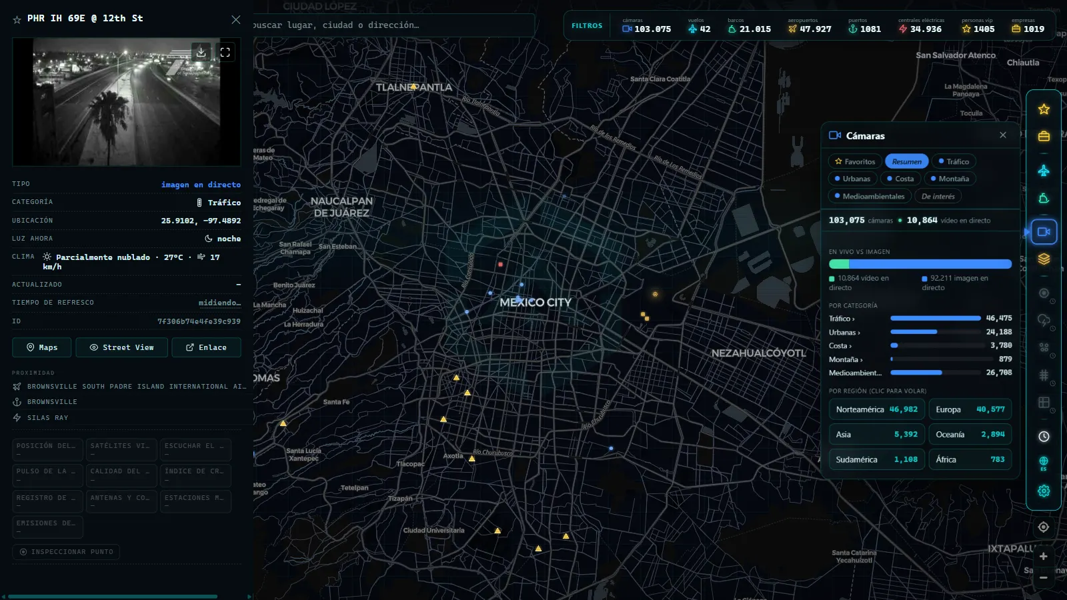The width and height of the screenshot is (1067, 600).
Task: Select cameras layer icon in right sidebar
Action: coord(1044,231)
